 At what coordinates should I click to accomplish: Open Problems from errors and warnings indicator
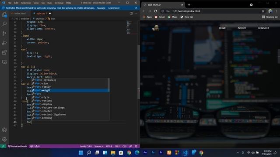[35, 146]
